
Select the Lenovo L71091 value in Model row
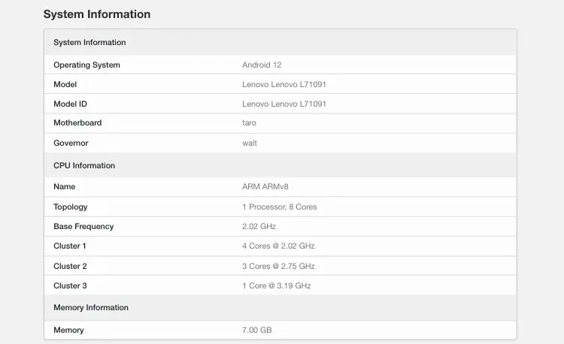pyautogui.click(x=284, y=85)
